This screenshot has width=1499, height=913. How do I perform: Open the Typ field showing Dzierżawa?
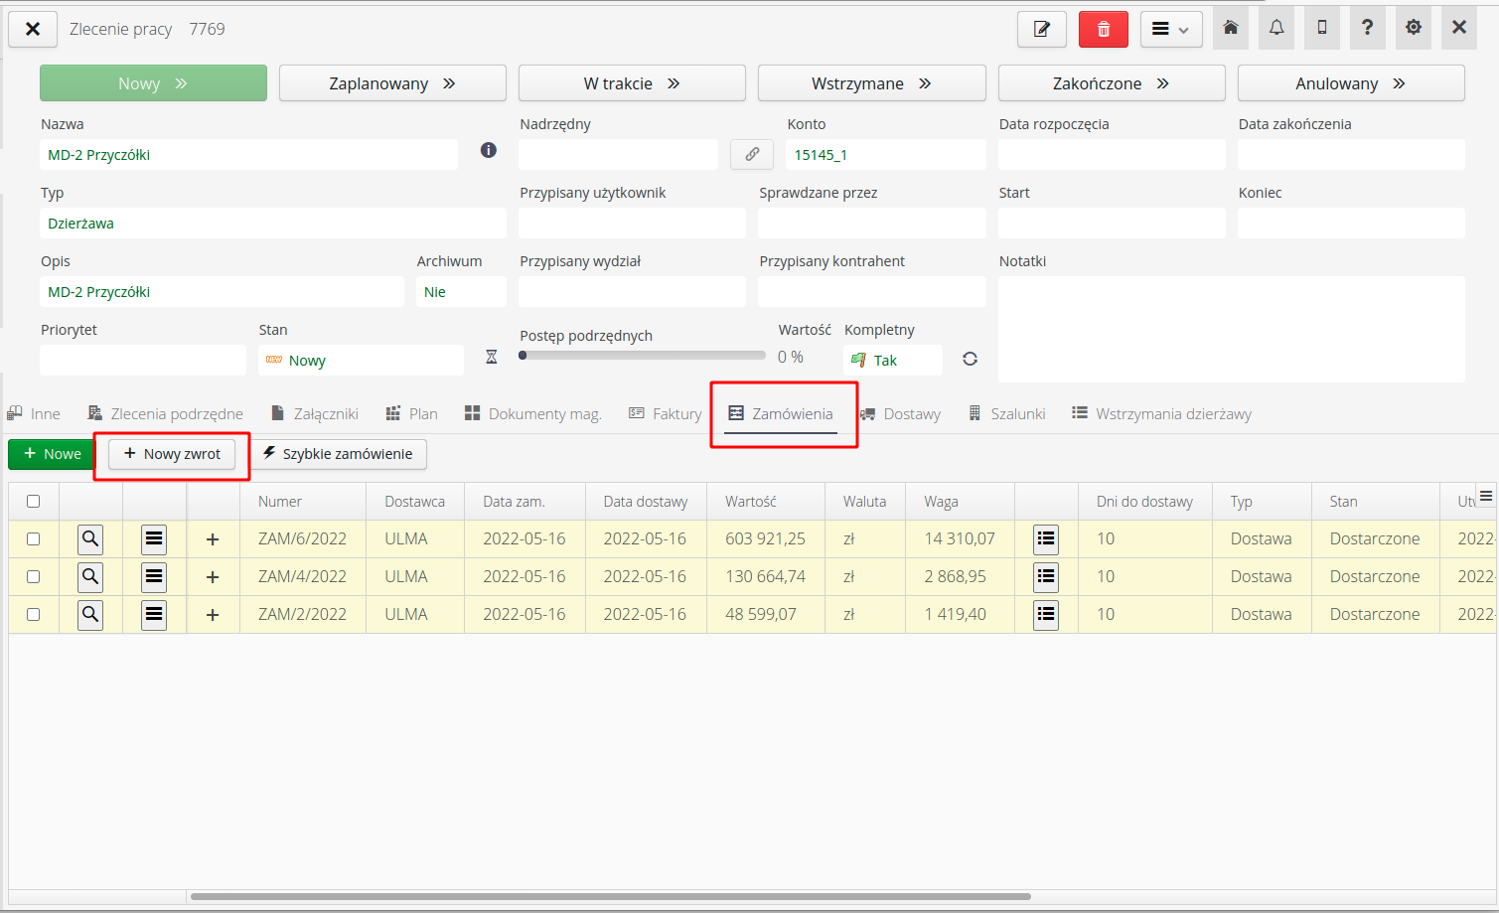point(273,223)
